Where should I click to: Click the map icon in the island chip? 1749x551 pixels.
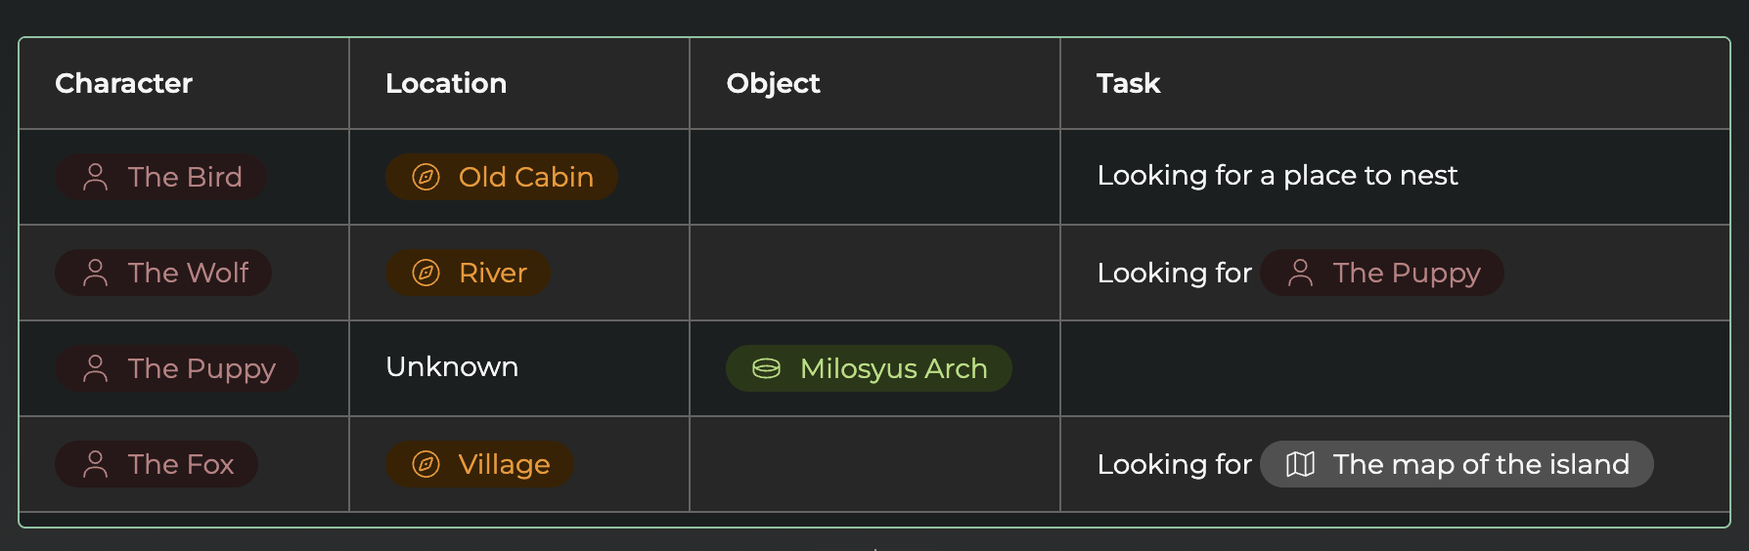point(1300,464)
